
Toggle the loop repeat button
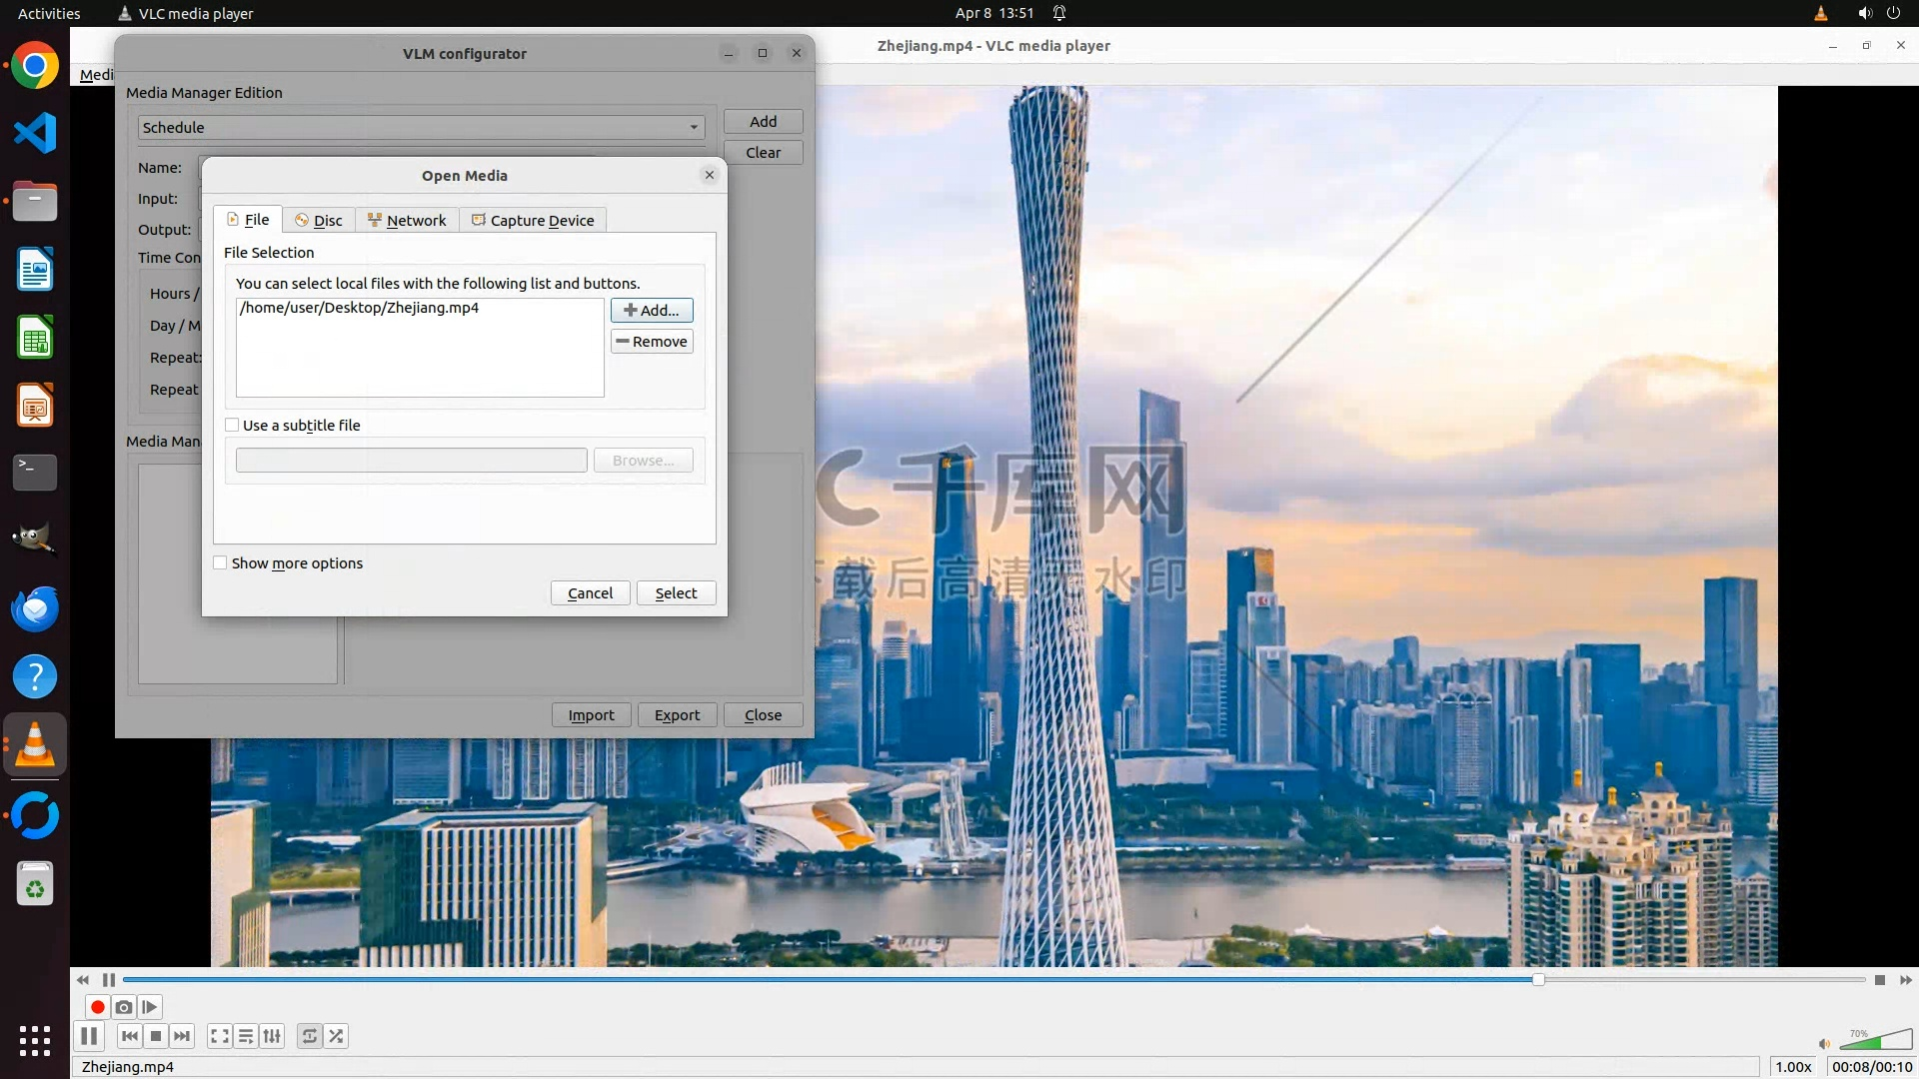(310, 1036)
